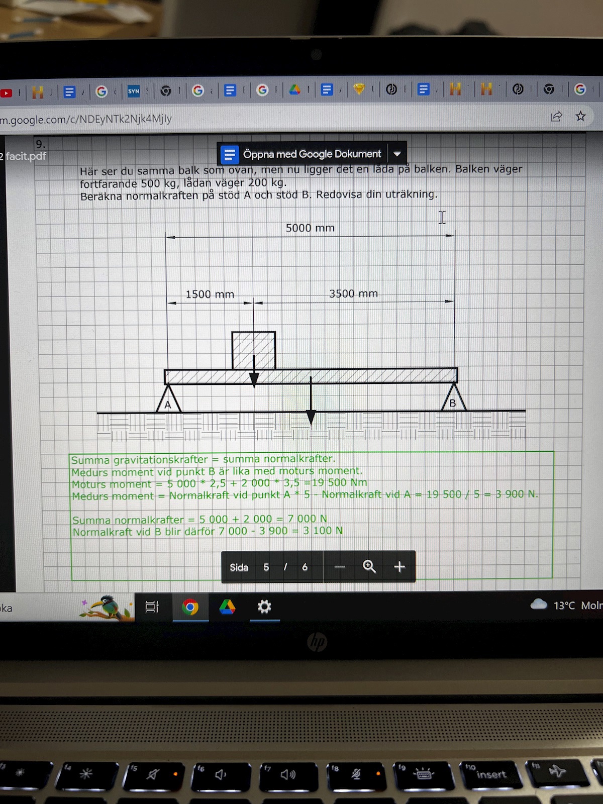
Task: Click the zoom out minus button
Action: pyautogui.click(x=340, y=567)
